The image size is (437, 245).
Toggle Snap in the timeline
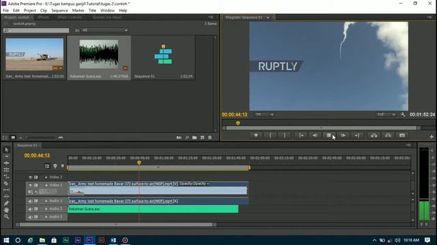coord(47,166)
